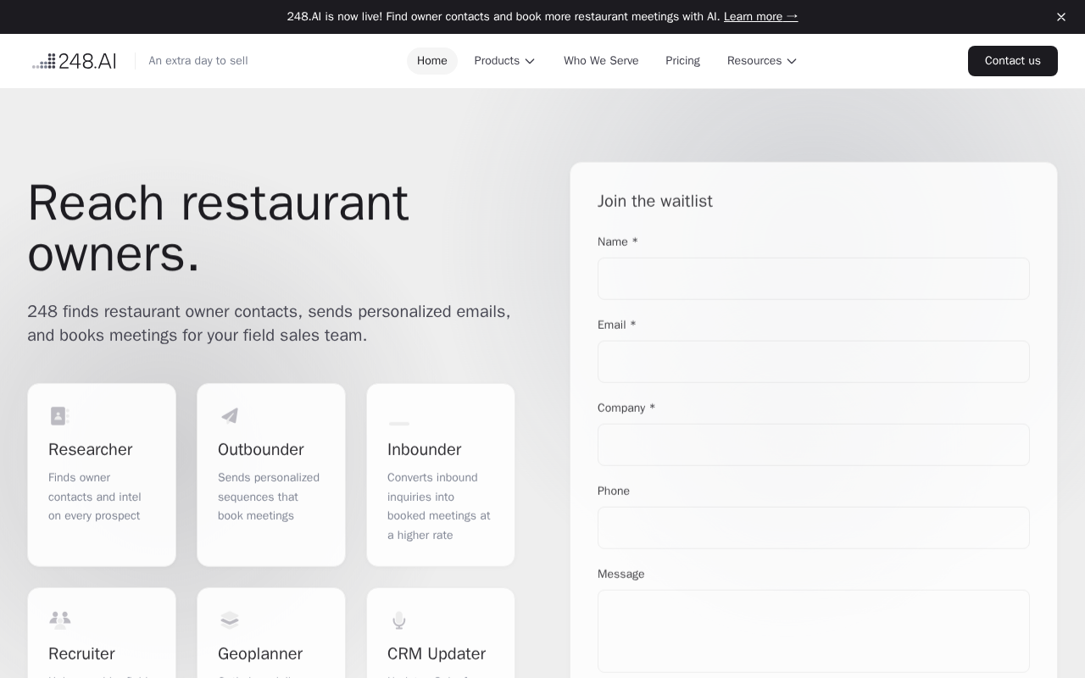Click the Researcher contact-card icon
Screen dimensions: 1085x678
(59, 416)
